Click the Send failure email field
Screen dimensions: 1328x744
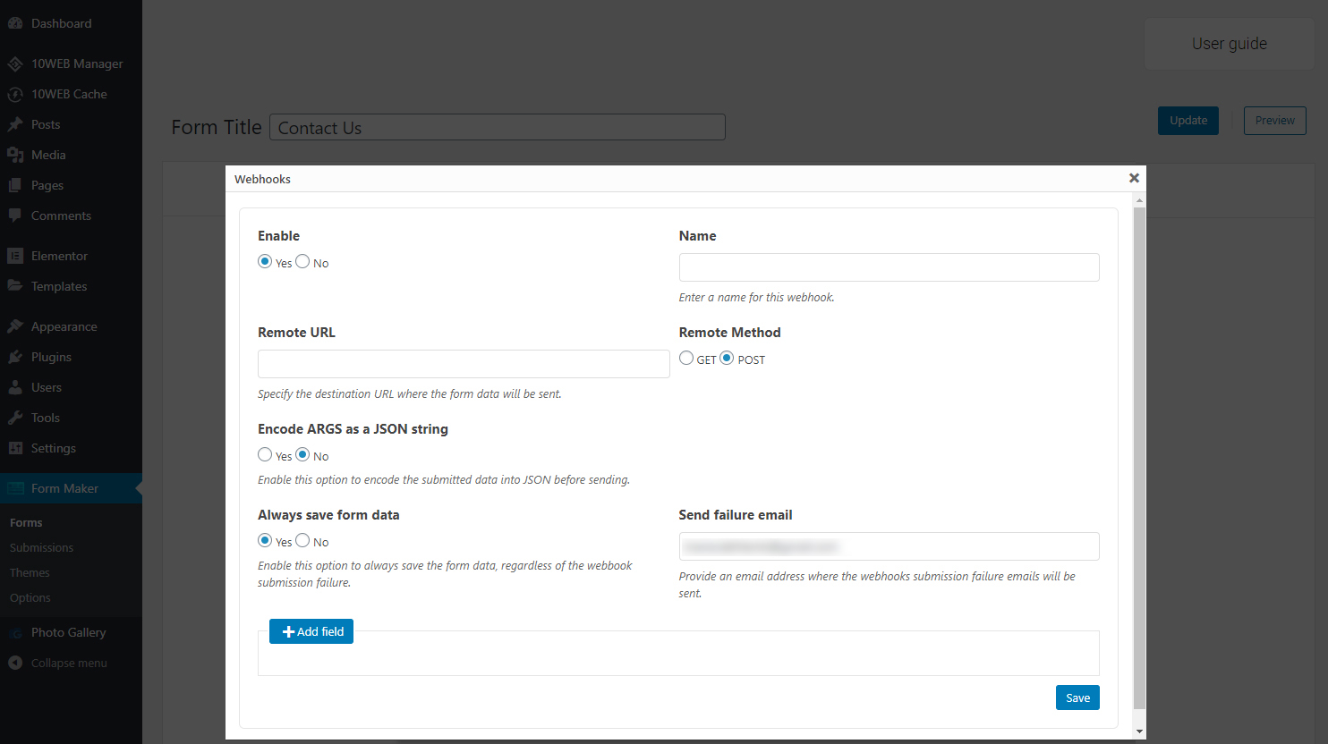coord(889,546)
